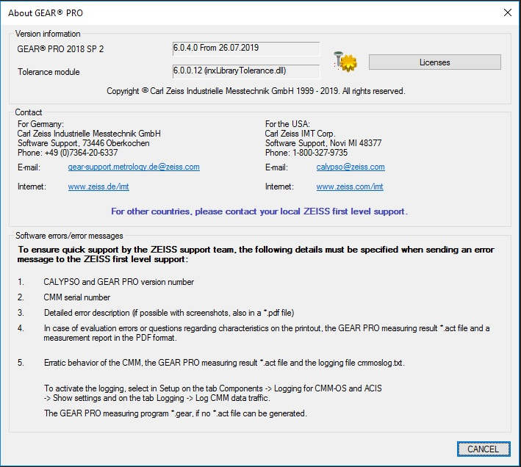Click the Version information group label
Screen dimensions: 521x467
[x=48, y=34]
